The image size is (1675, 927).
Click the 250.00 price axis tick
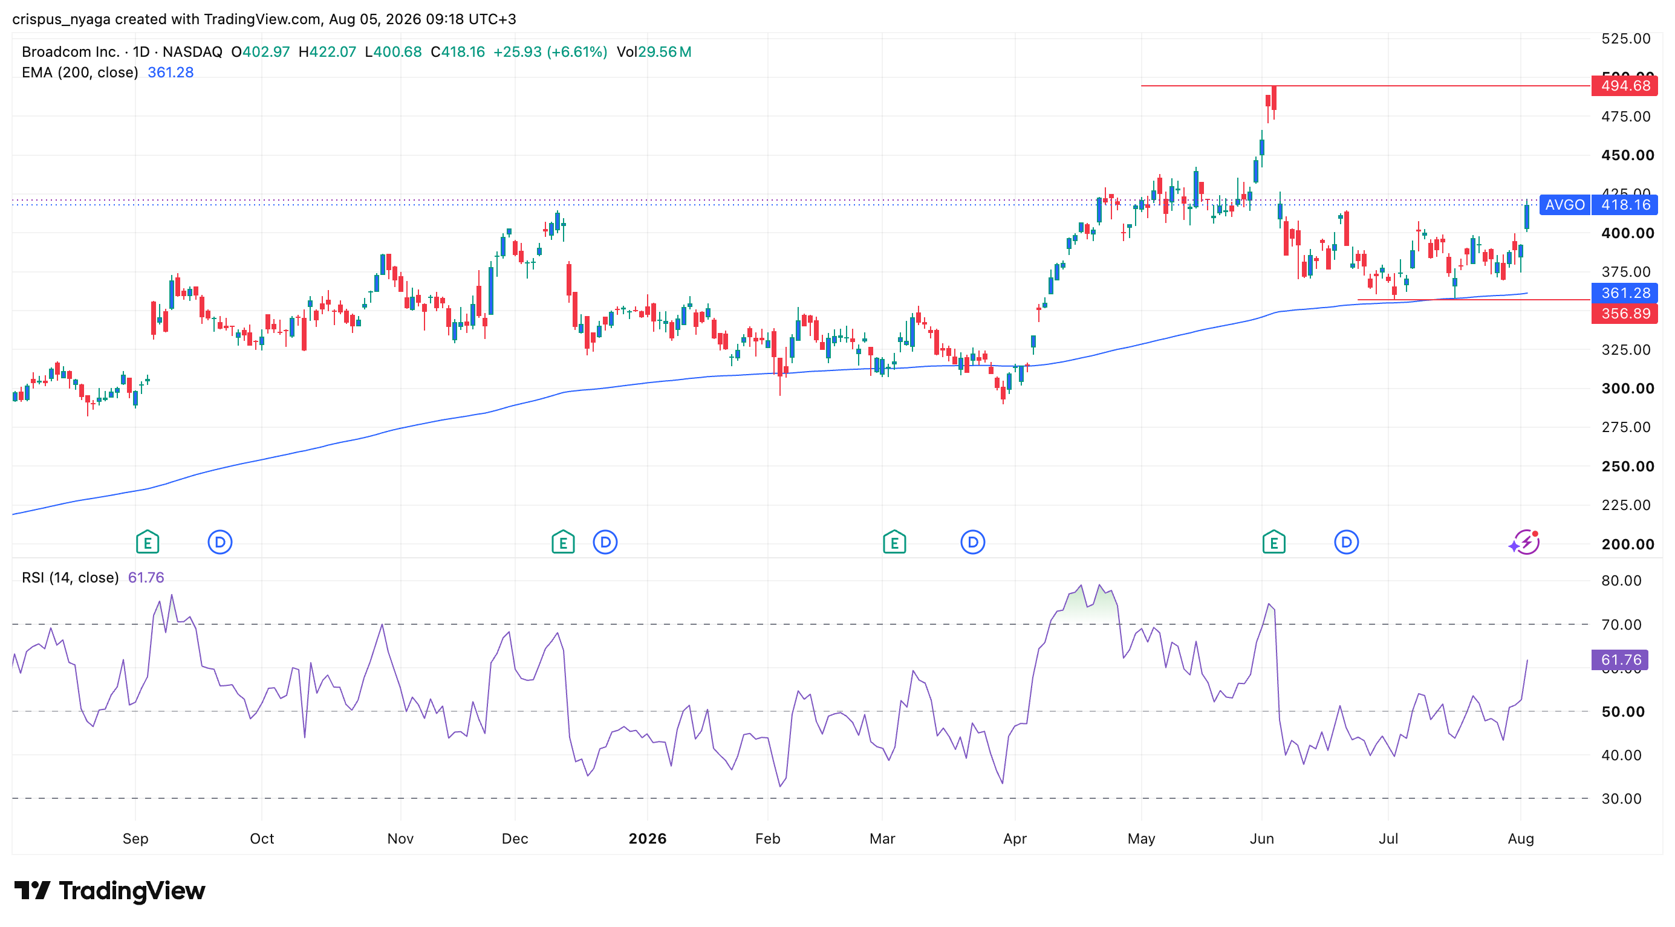tap(1628, 467)
